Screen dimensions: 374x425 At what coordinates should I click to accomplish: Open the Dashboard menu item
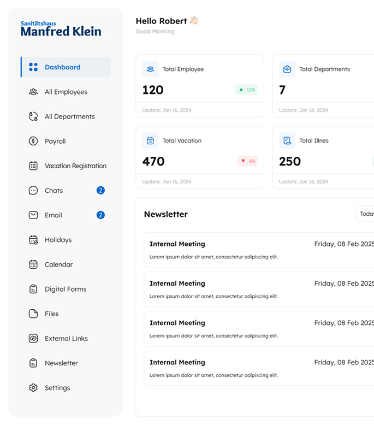point(62,67)
